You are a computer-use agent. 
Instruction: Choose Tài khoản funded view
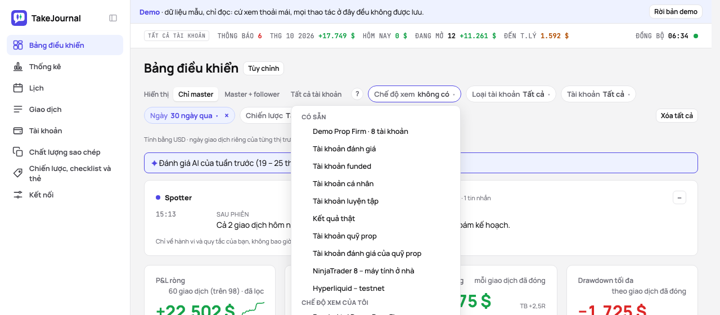[x=376, y=166]
